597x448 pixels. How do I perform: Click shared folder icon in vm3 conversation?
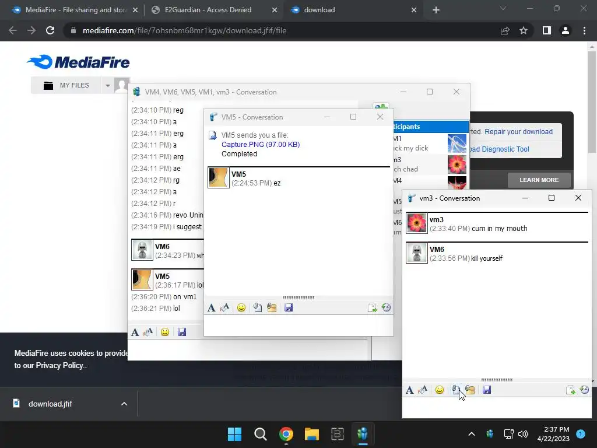point(470,390)
